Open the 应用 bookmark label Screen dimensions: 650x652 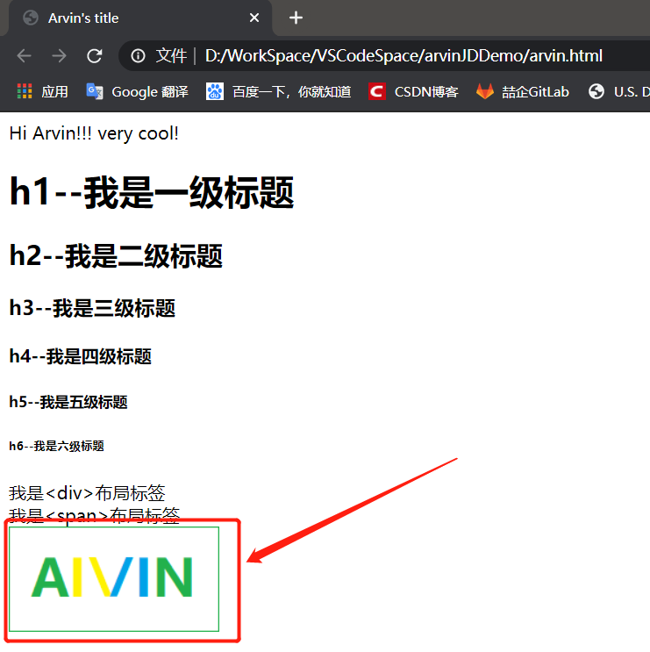click(54, 92)
